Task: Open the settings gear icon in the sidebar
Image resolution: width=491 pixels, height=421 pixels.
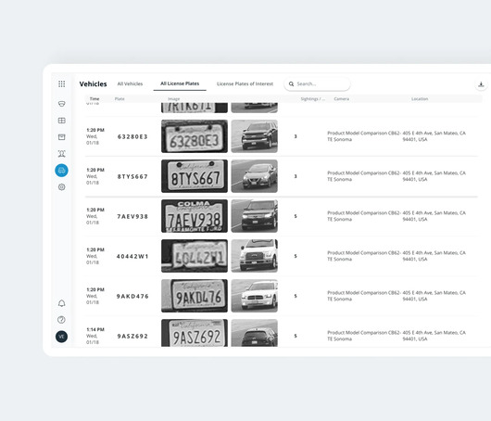Action: click(62, 187)
